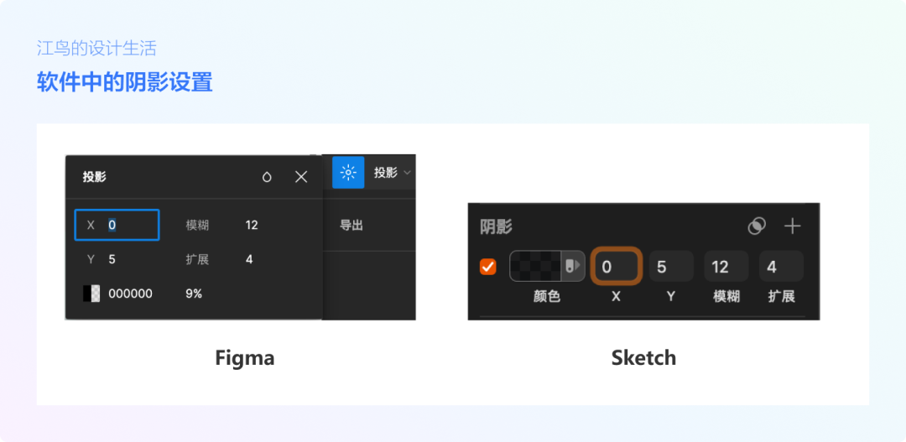Click the Sketch 扩展 spread field with 4
This screenshot has width=906, height=442.
(781, 267)
